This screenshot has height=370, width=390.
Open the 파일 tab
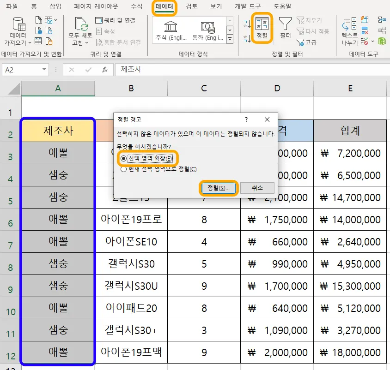[12, 6]
